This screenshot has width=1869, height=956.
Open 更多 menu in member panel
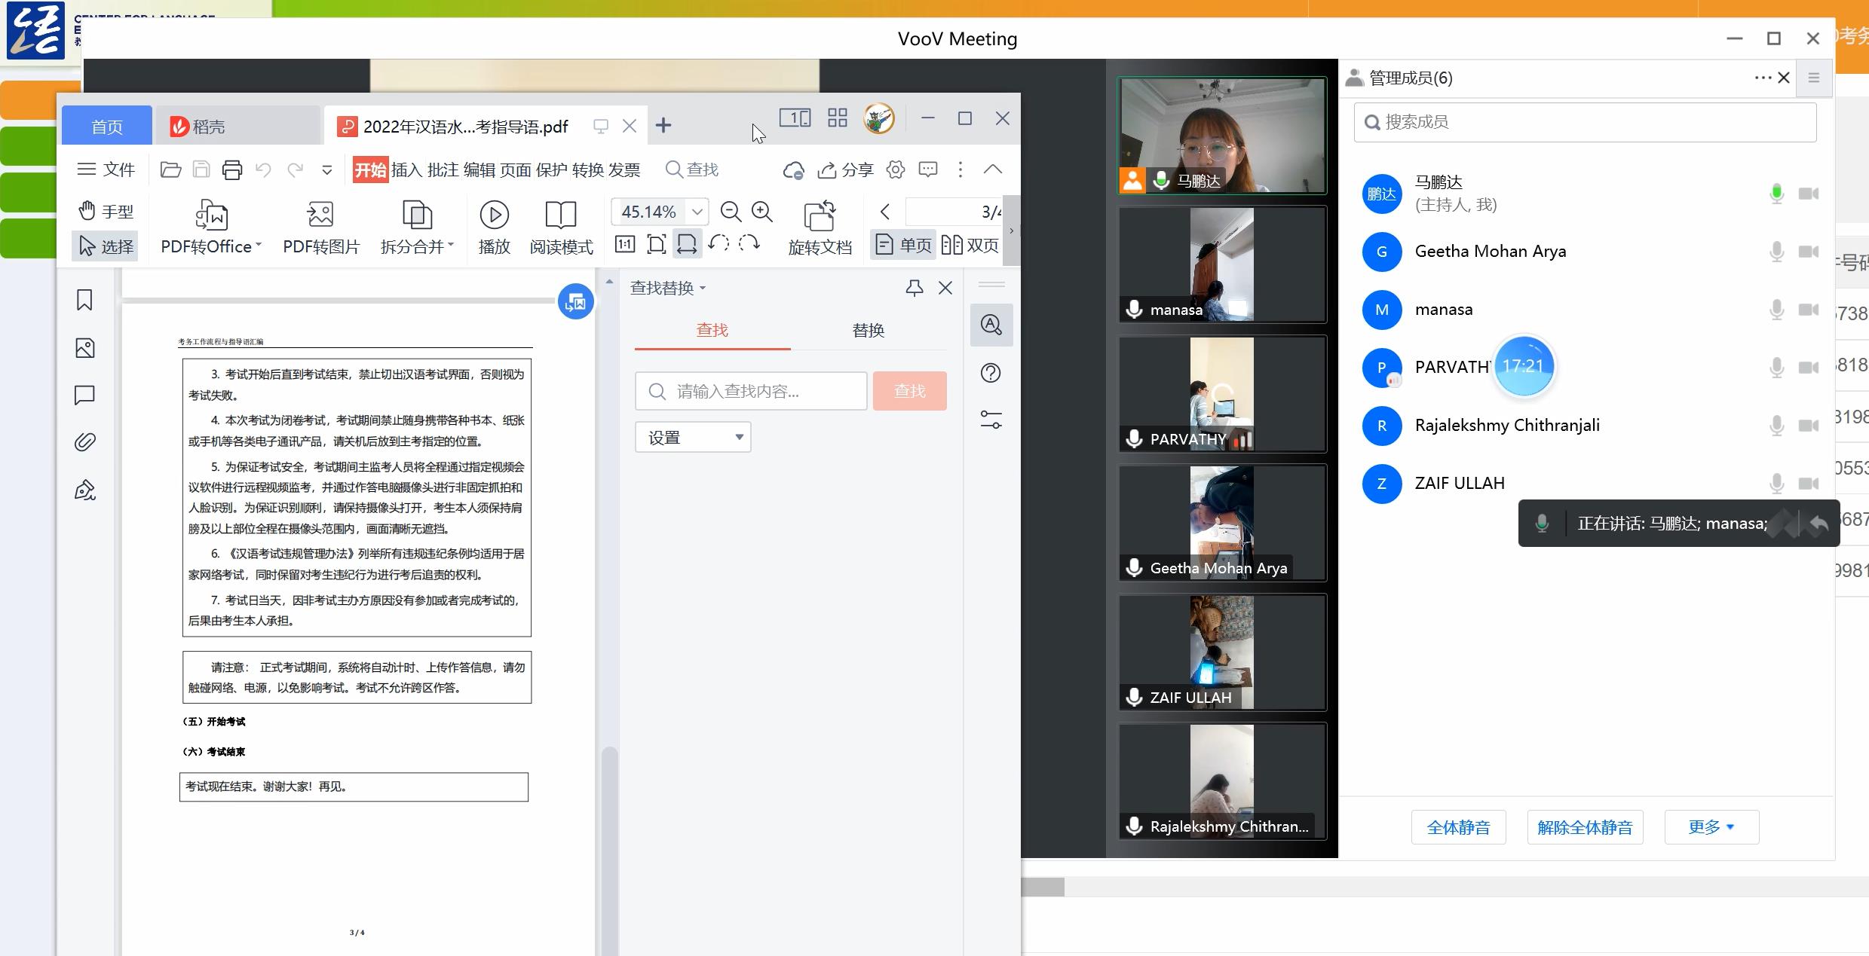[x=1711, y=827]
